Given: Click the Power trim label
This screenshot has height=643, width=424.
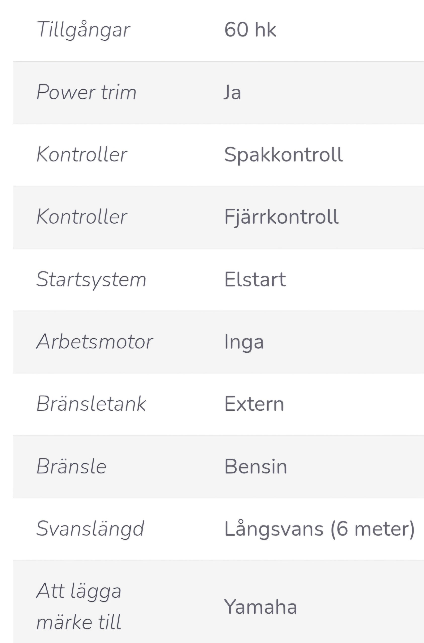Looking at the screenshot, I should point(86,93).
